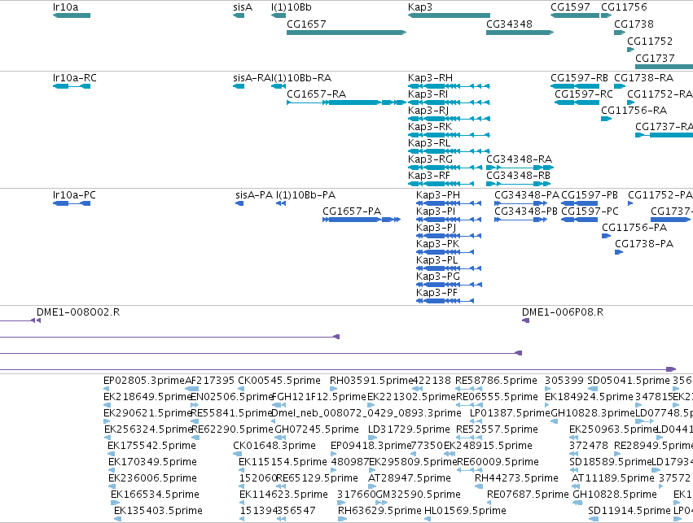Click the CG1657-RA transcript label
The height and width of the screenshot is (523, 693).
pyautogui.click(x=317, y=94)
